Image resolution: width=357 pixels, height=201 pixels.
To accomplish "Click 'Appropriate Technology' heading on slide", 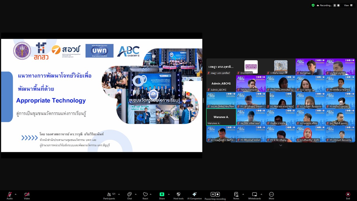I will [x=51, y=100].
